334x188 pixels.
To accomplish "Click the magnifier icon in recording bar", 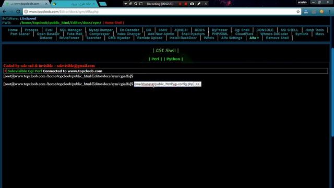I will (136, 4).
